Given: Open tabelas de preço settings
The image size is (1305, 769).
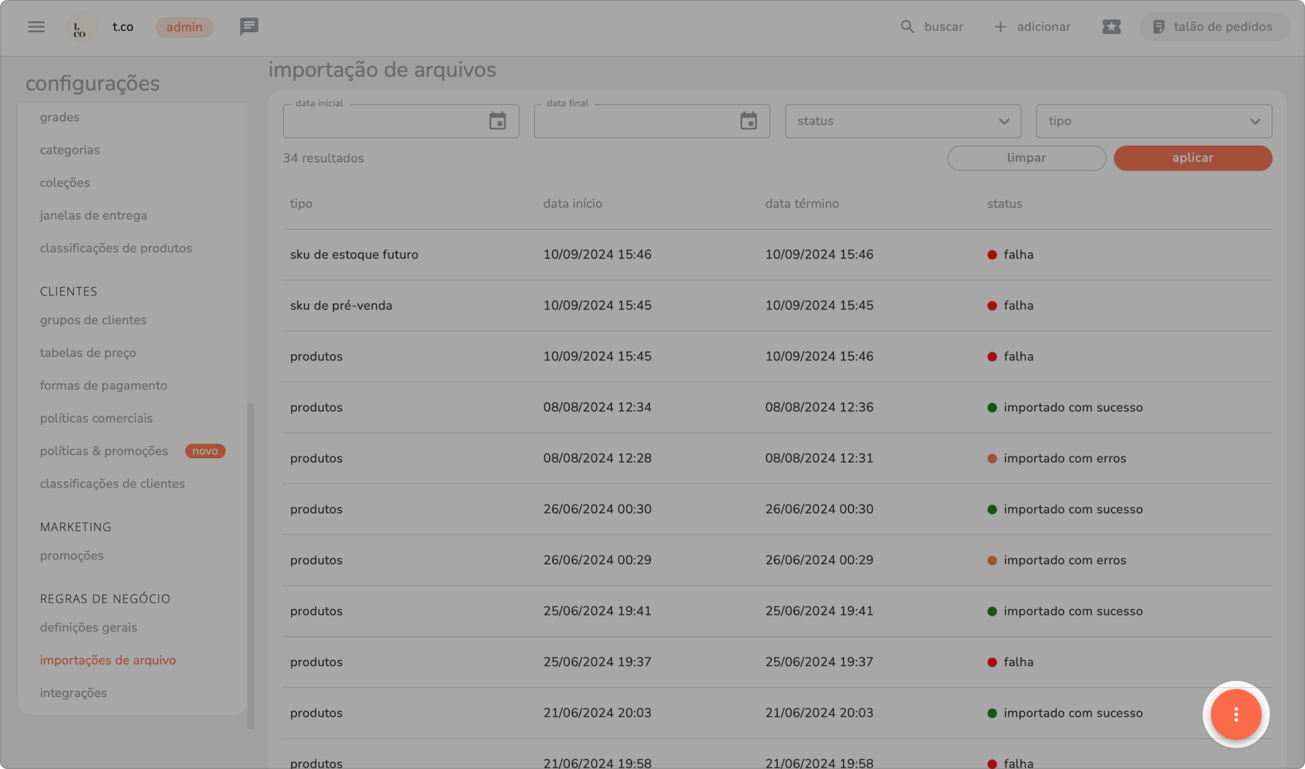Looking at the screenshot, I should point(88,353).
